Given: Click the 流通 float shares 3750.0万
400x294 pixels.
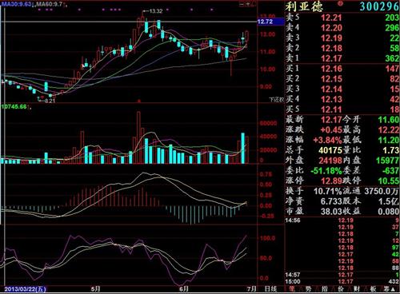Looking at the screenshot, I should (382, 191).
